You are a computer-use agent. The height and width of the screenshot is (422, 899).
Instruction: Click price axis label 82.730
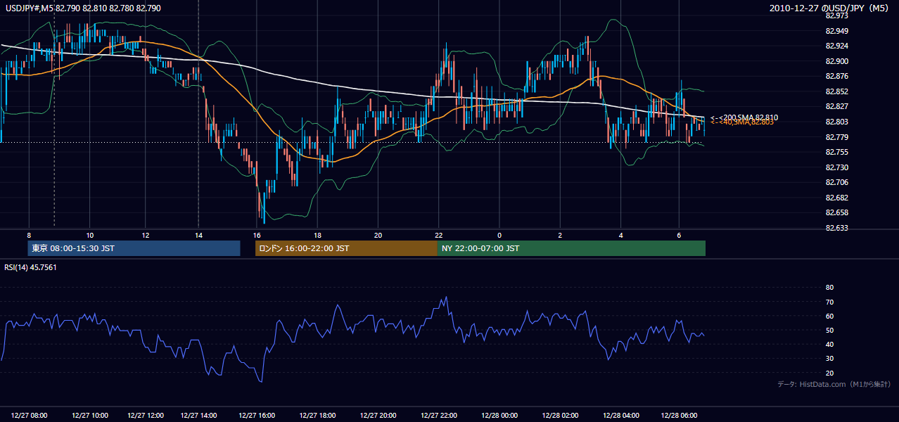pyautogui.click(x=836, y=167)
